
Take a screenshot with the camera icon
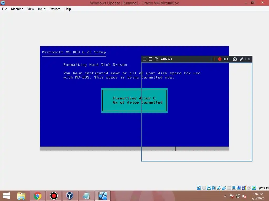[235, 59]
